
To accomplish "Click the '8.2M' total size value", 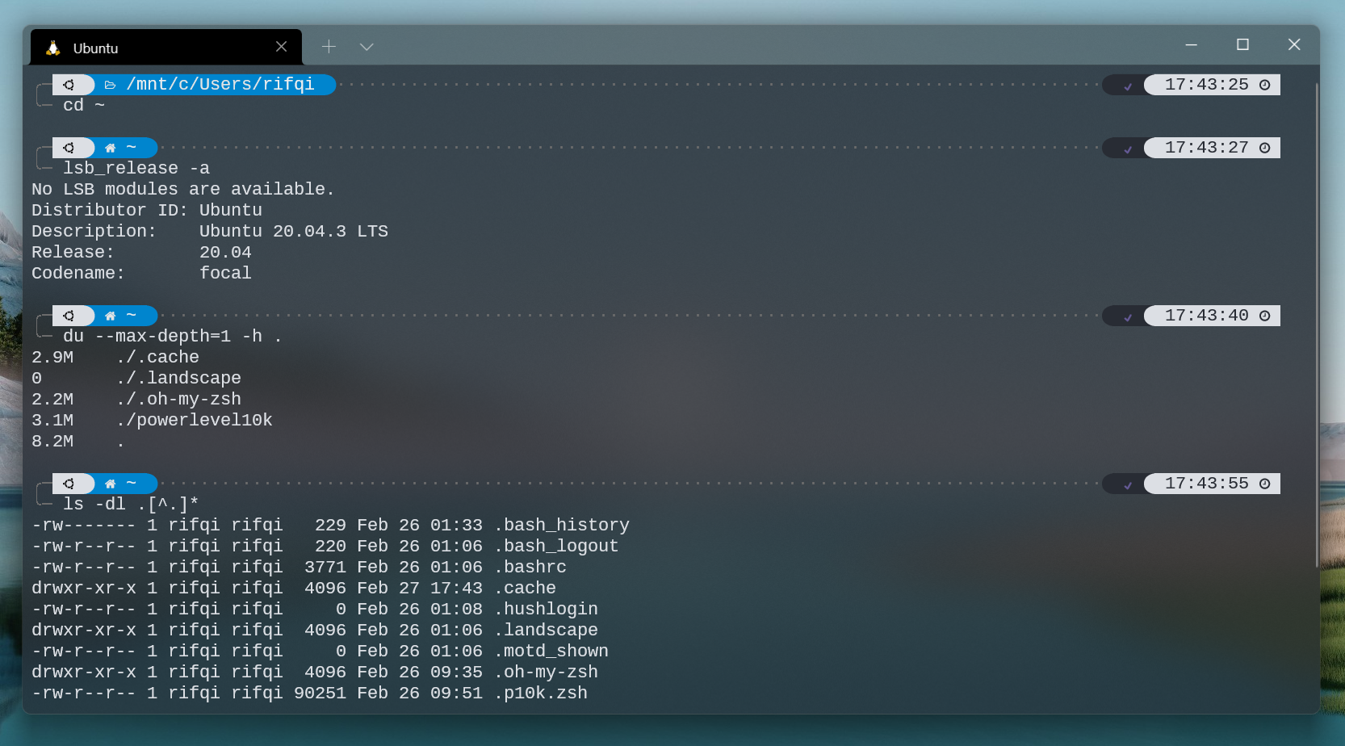I will (52, 441).
